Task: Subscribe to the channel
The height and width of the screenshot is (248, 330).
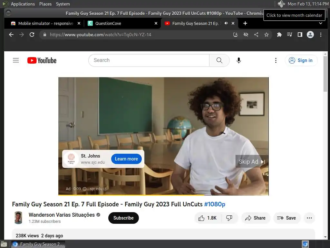Action: (123, 218)
